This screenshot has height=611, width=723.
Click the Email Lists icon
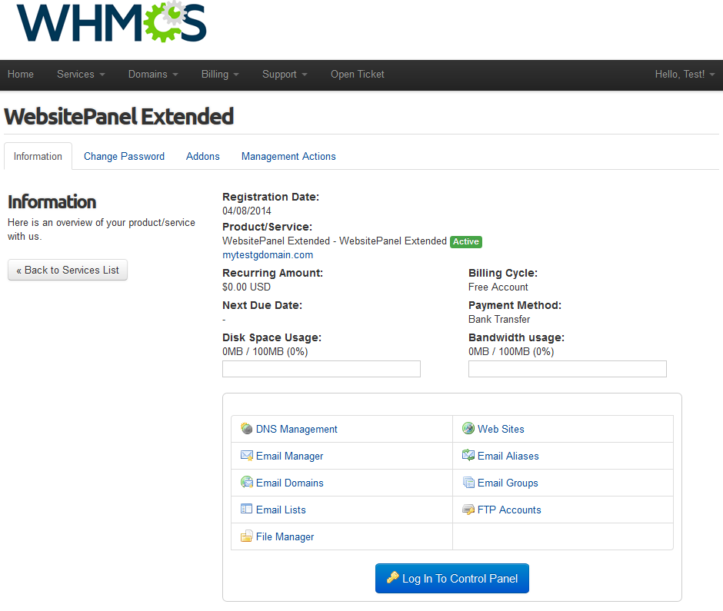click(247, 509)
